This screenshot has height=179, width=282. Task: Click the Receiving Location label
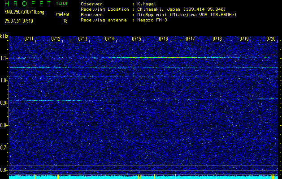click(x=105, y=9)
